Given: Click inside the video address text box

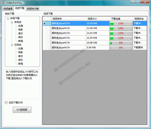Looking at the screenshot, I should coord(22,84).
